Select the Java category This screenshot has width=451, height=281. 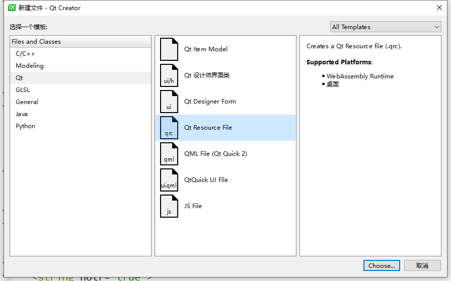click(80, 114)
